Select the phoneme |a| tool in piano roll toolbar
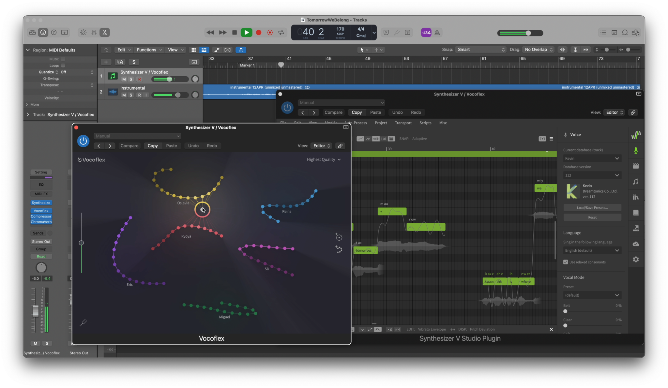 (x=384, y=139)
